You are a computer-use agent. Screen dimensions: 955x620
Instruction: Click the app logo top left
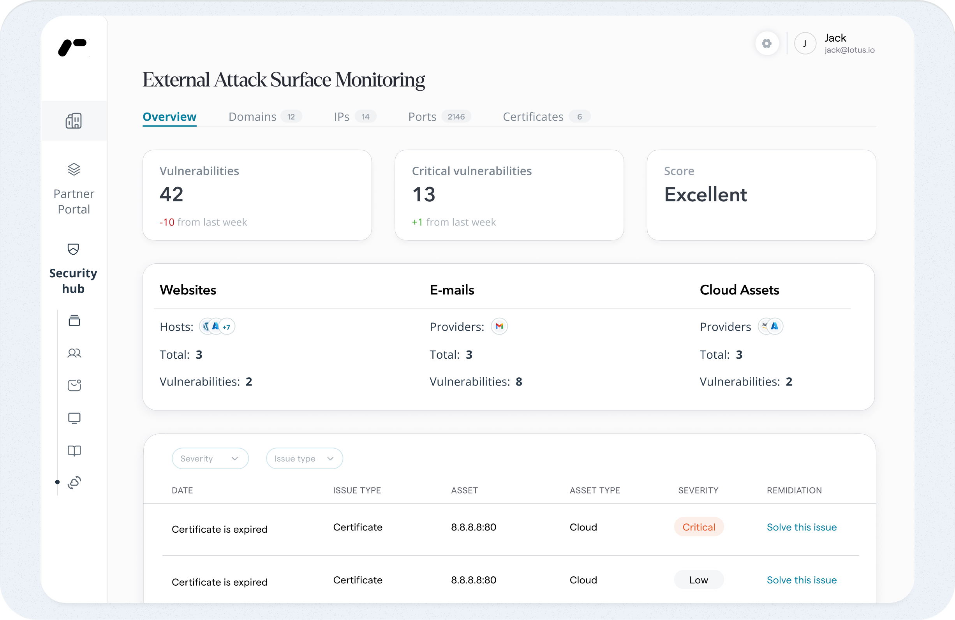pyautogui.click(x=72, y=48)
